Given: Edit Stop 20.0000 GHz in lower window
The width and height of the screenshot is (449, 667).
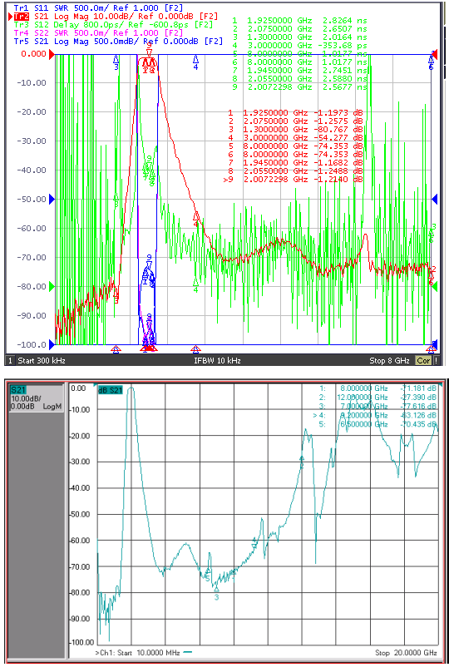Looking at the screenshot, I should tap(406, 653).
